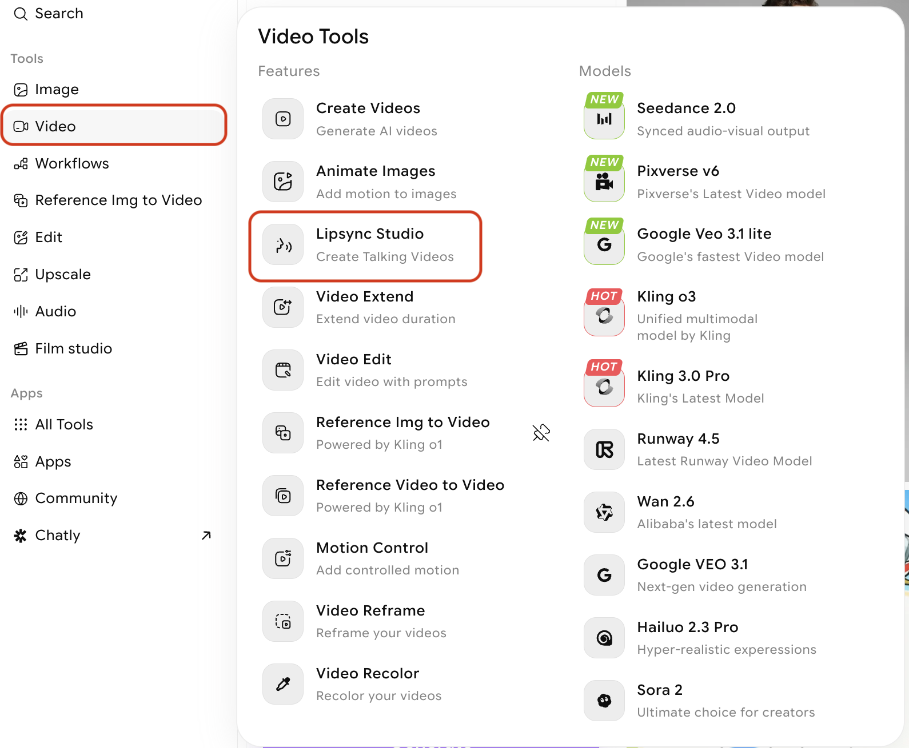Unpin Reference Img to Video from sidebar
This screenshot has height=748, width=909.
click(x=541, y=433)
